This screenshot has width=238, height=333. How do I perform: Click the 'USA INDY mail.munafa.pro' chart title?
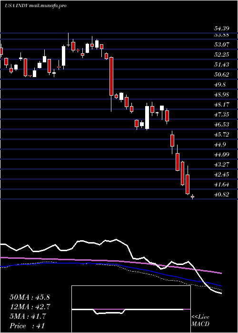36,6
